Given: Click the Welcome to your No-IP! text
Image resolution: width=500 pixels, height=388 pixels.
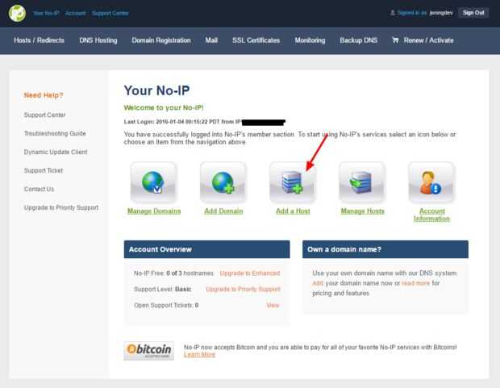Looking at the screenshot, I should (x=164, y=107).
